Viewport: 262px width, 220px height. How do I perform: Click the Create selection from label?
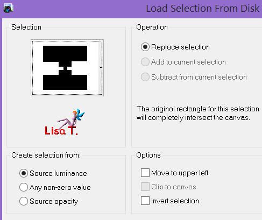point(46,155)
